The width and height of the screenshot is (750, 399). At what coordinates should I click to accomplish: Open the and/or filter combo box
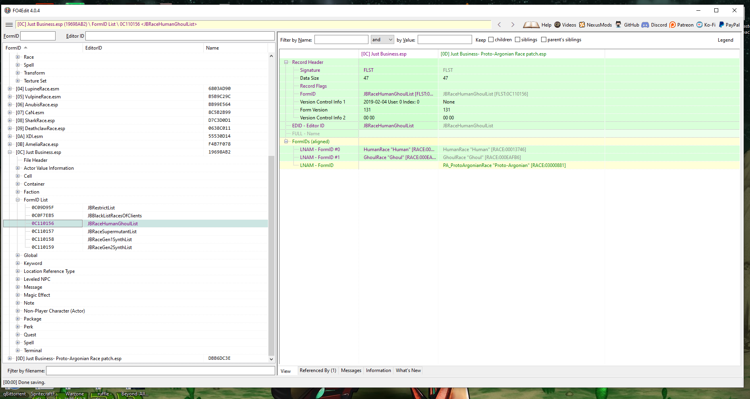382,40
